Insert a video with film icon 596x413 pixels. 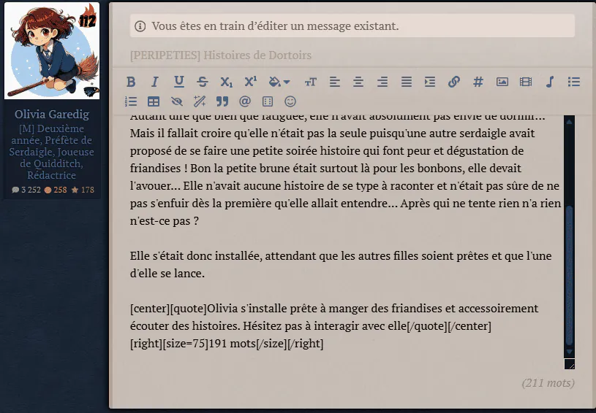[526, 82]
